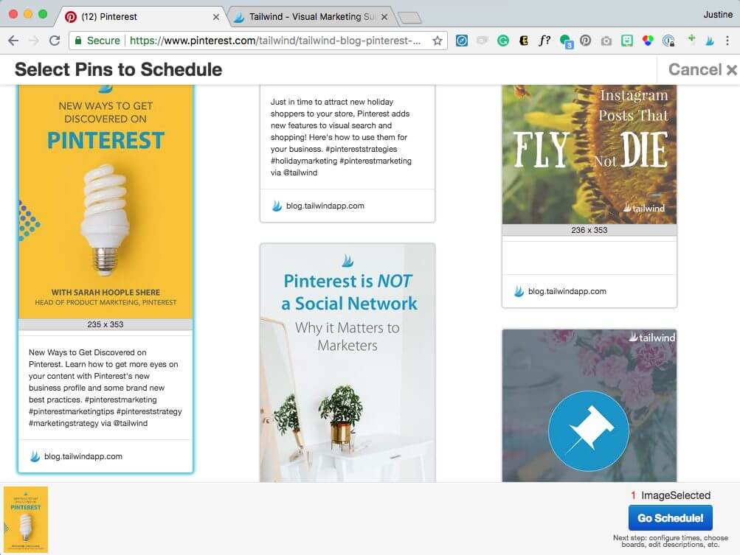Screen dimensions: 740x555
Task: Click the 'Next step: configure times' hint text
Action: click(x=670, y=541)
